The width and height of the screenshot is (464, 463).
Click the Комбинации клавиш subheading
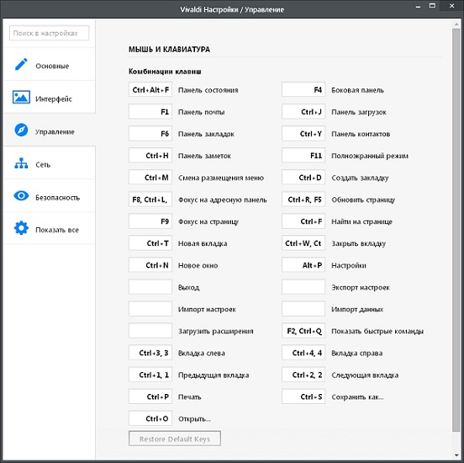165,72
